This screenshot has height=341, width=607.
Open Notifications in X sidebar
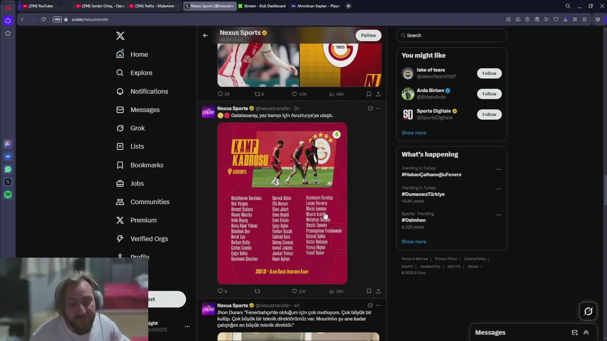point(142,91)
